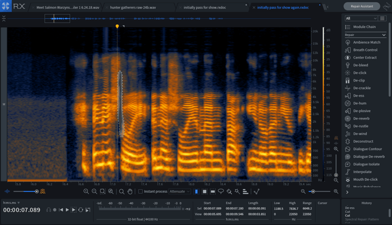The height and width of the screenshot is (225, 392).
Task: Select the Time selection tool
Action: click(196, 192)
